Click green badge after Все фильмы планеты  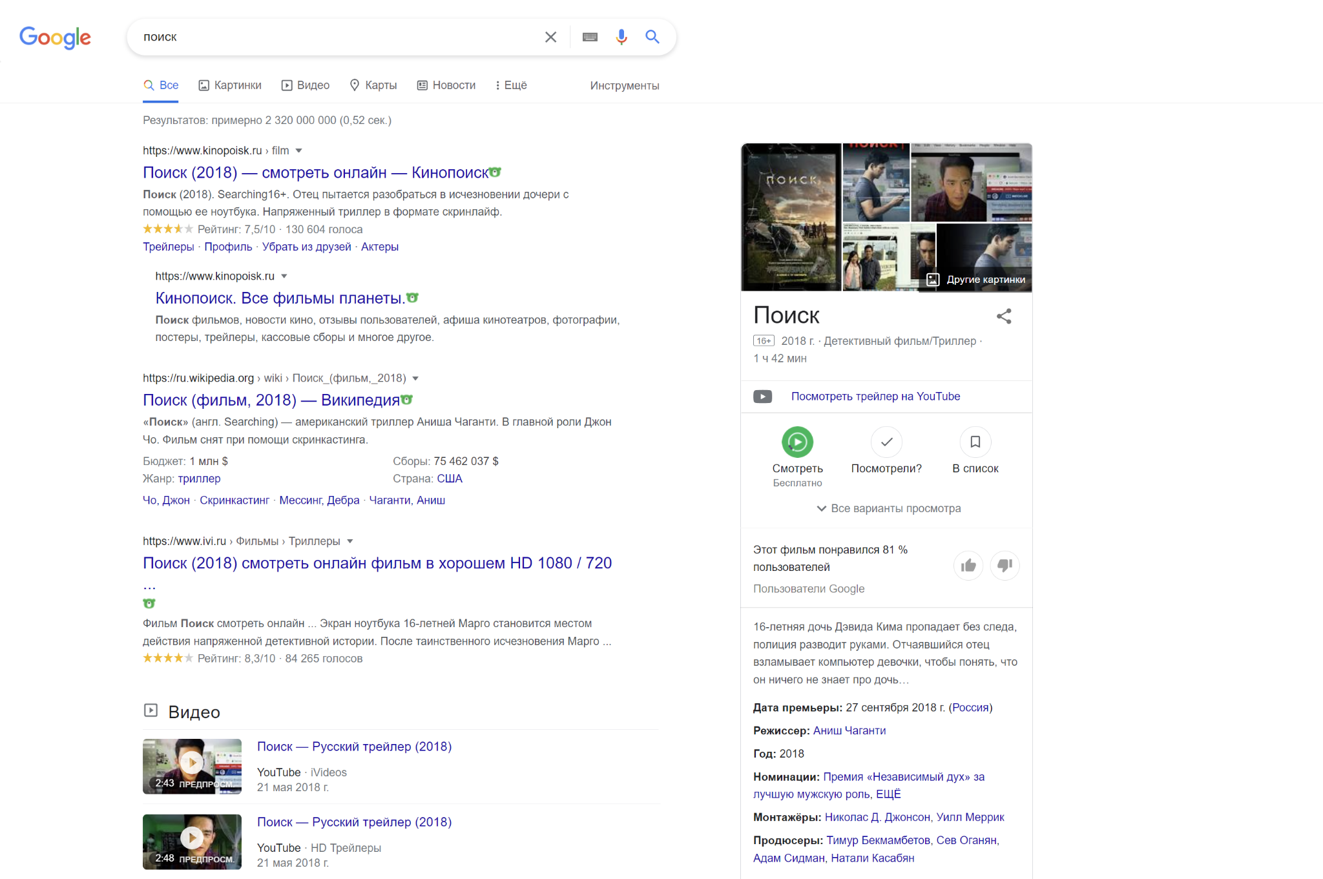coord(413,297)
